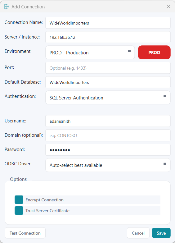
Task: Toggle the Trust Server Certificate checkbox
Action: coord(19,210)
